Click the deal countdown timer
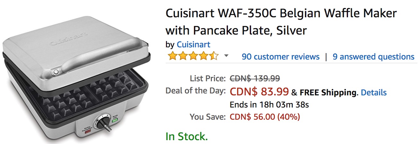Image resolution: width=418 pixels, height=144 pixels. pos(269,105)
